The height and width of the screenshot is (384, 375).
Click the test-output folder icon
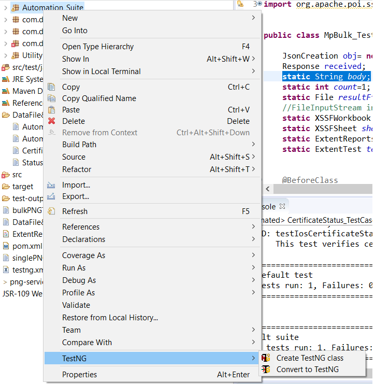tap(6, 198)
